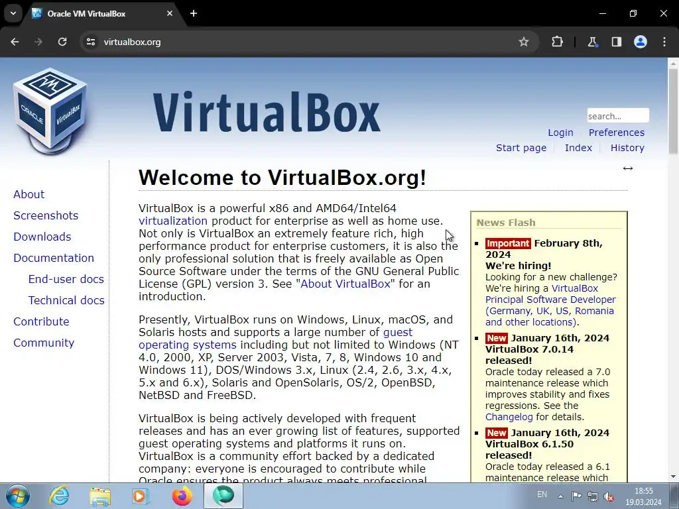Click the scrollbar up arrow
Image resolution: width=679 pixels, height=509 pixels.
coord(673,64)
